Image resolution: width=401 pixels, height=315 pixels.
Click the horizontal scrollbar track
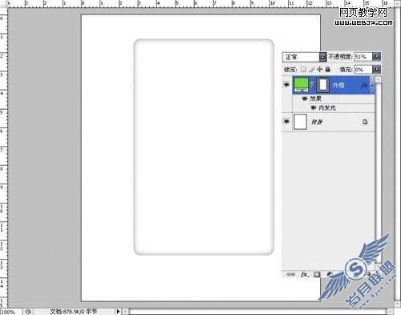click(x=258, y=312)
